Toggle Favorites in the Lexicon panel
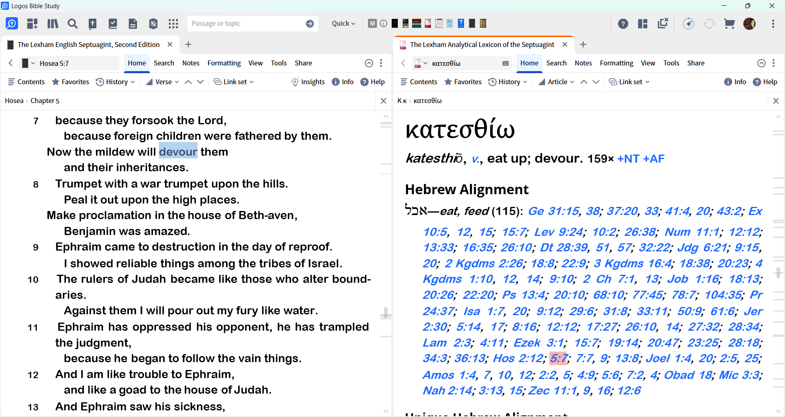This screenshot has width=785, height=417. (x=463, y=82)
